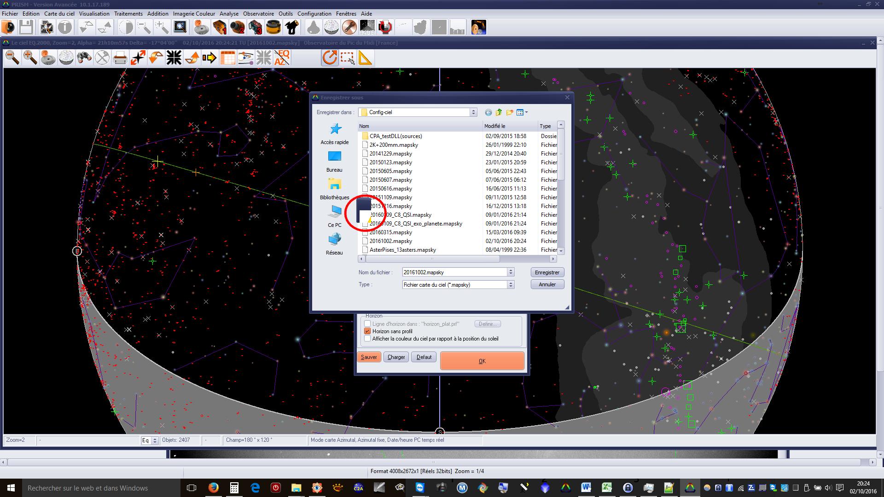Click the binoculars icon in sky toolbar
The height and width of the screenshot is (497, 884).
coord(84,58)
